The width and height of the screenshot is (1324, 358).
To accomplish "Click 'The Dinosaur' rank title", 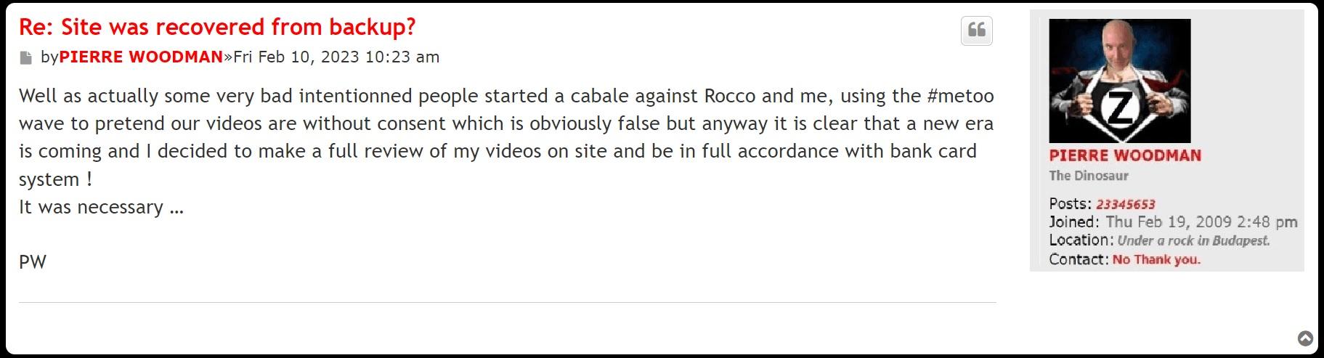I will (1088, 176).
